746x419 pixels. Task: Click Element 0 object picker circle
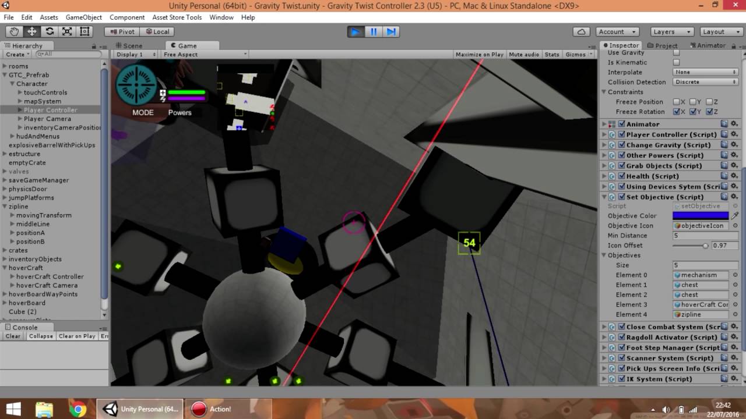tap(735, 275)
